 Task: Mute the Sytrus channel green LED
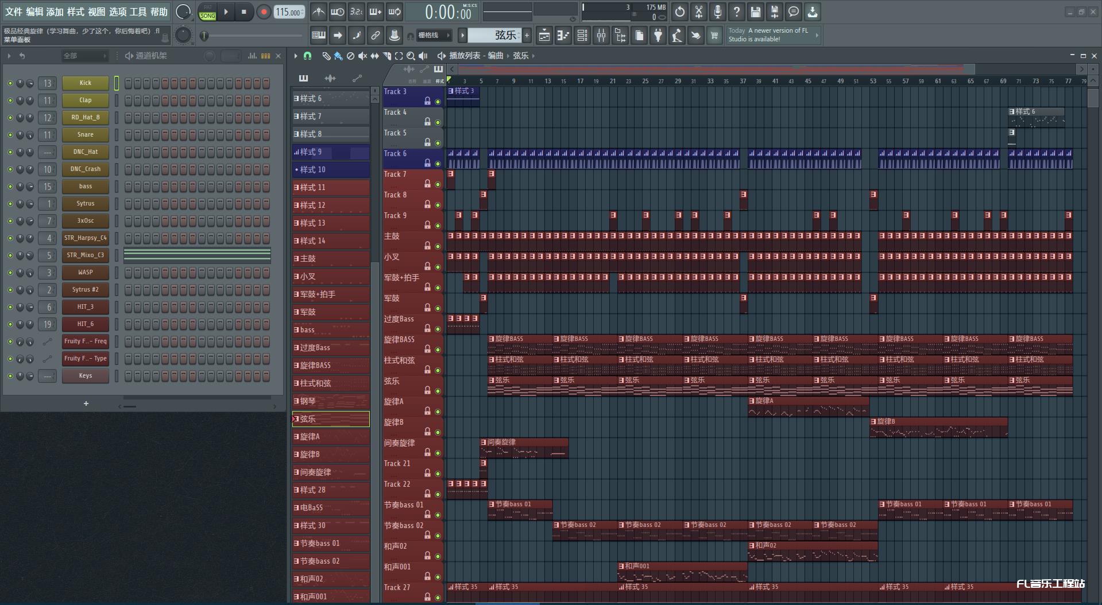[x=10, y=204]
